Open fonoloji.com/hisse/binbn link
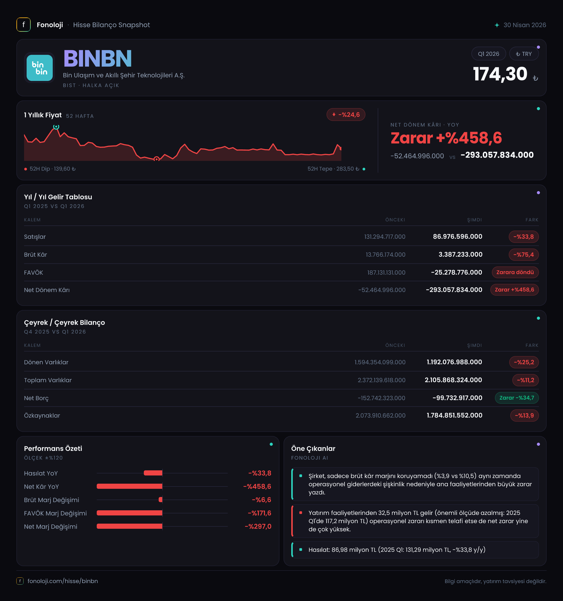Image resolution: width=563 pixels, height=601 pixels. click(63, 581)
